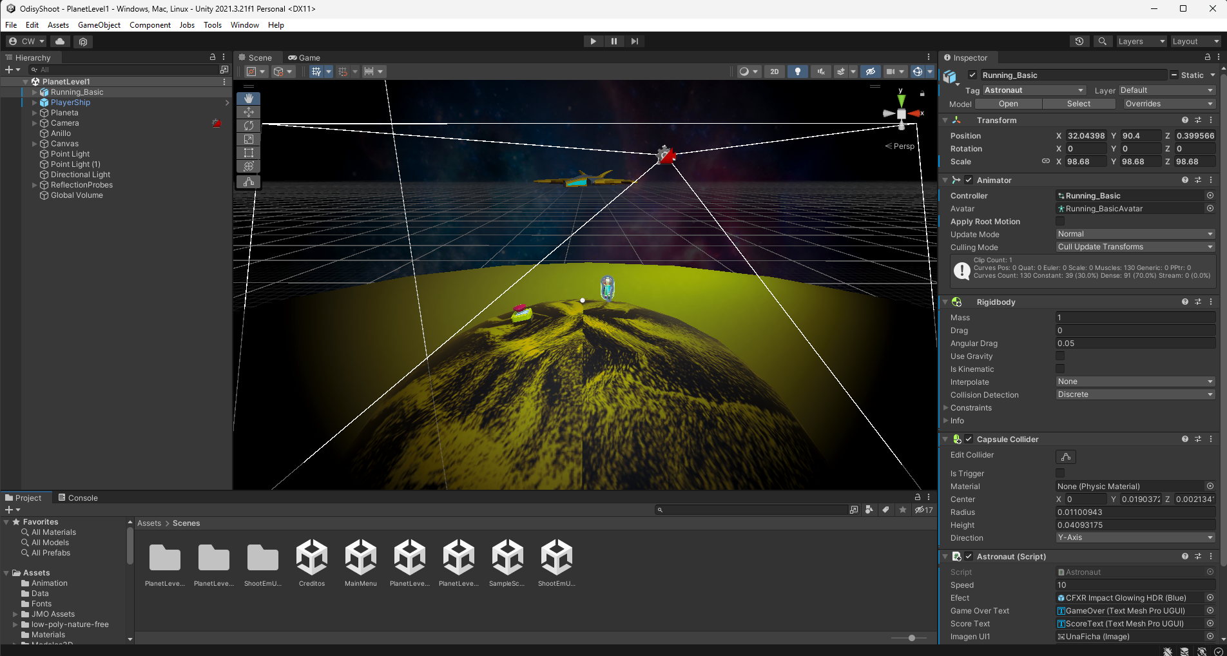This screenshot has height=656, width=1227.
Task: Select the Animation folder in Assets
Action: tap(50, 583)
